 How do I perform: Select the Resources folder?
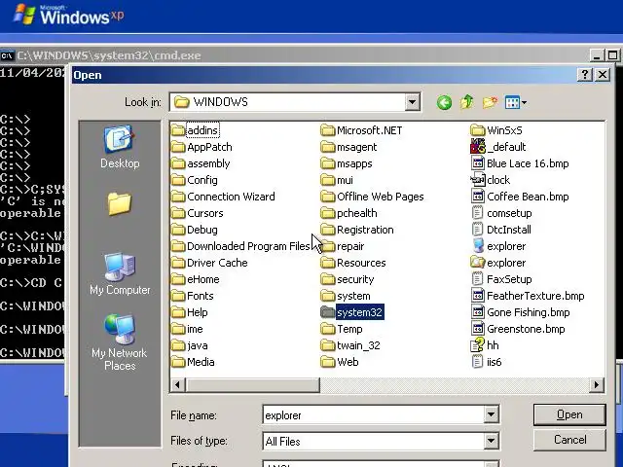tap(353, 263)
